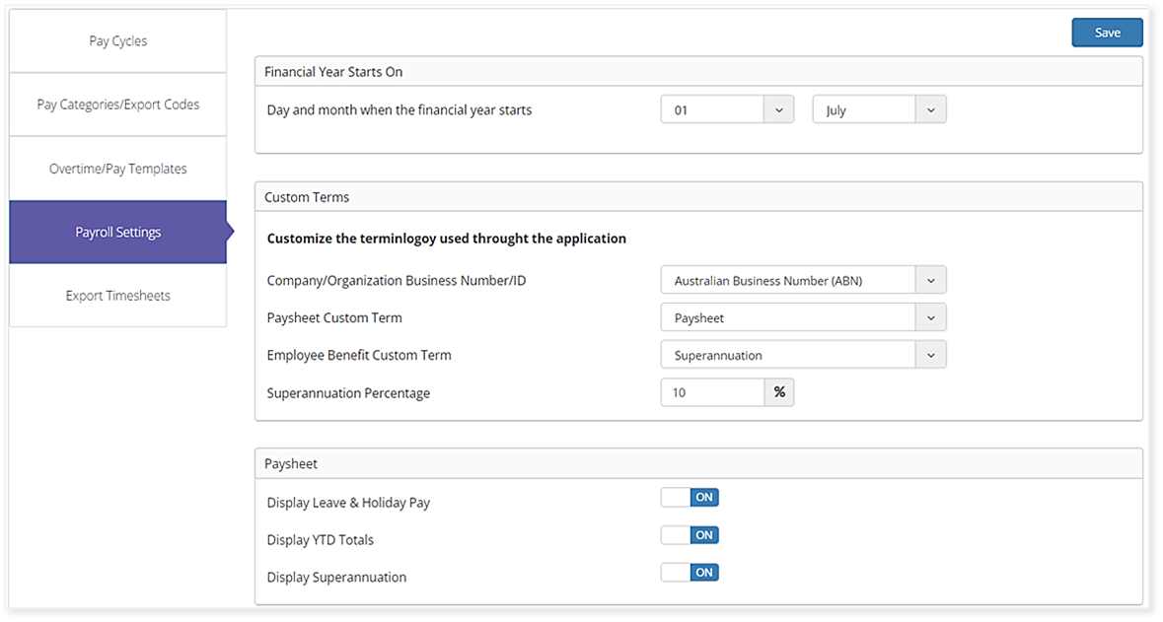Click the Superannuation Percentage input field

click(x=712, y=392)
